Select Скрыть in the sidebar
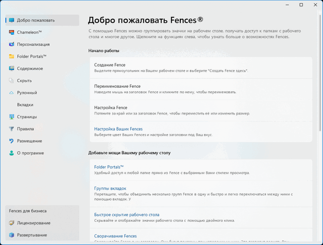323x245 pixels. coord(42,81)
